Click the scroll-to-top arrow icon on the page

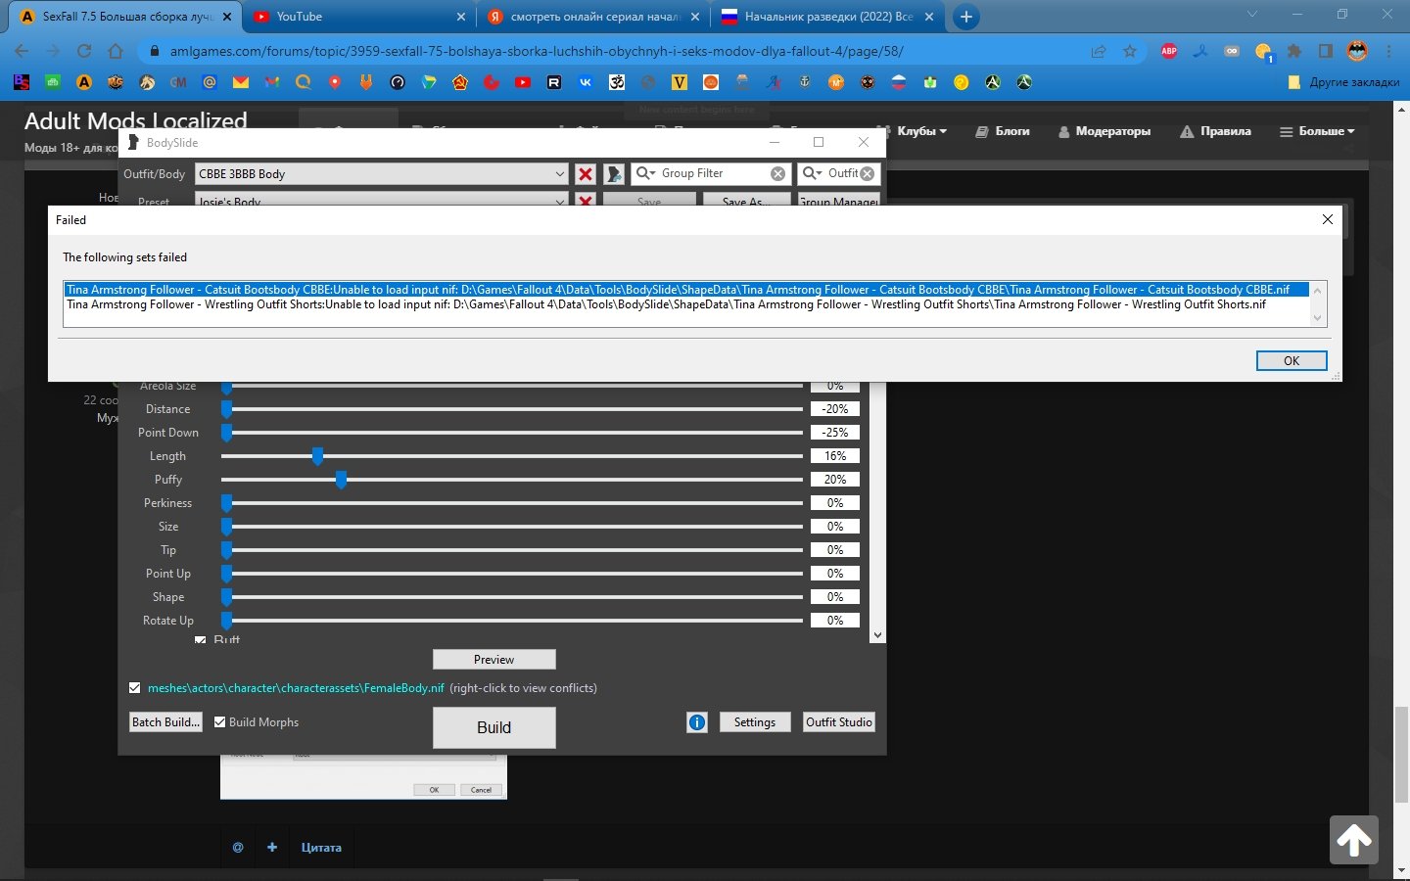pyautogui.click(x=1353, y=840)
